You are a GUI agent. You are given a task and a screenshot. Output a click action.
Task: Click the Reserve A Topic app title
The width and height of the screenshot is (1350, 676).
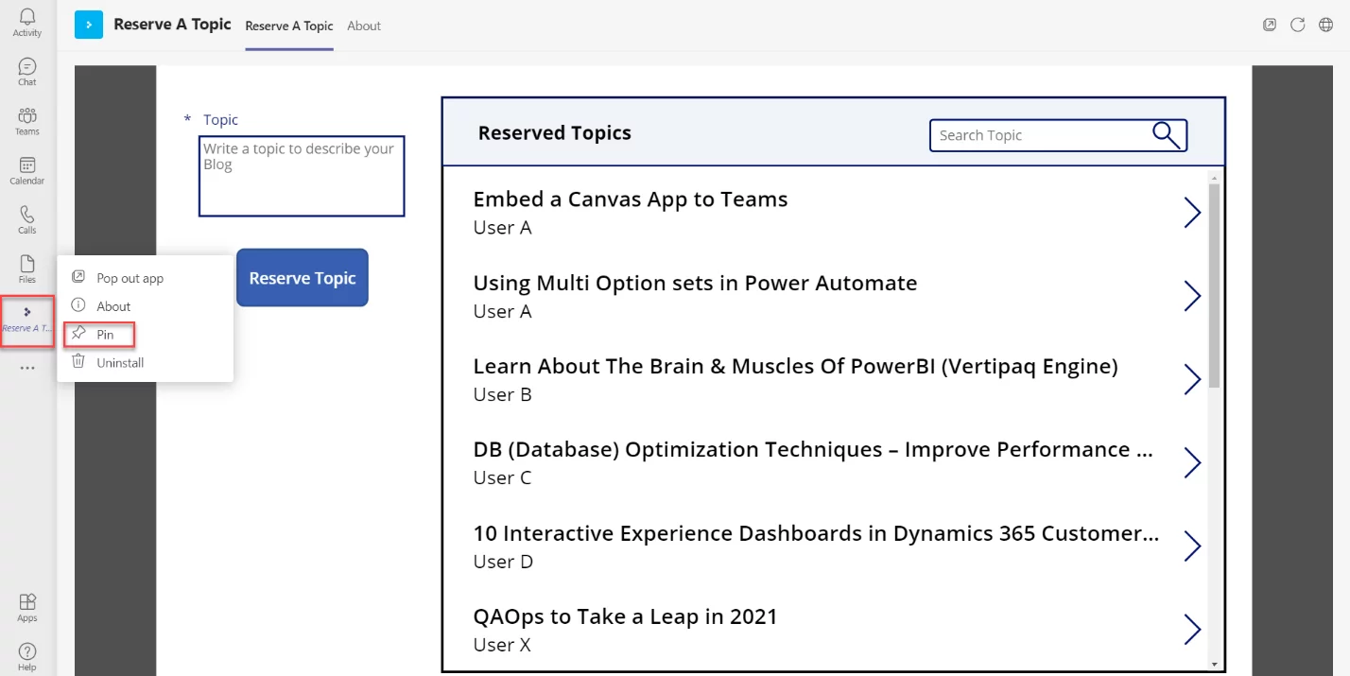coord(172,25)
